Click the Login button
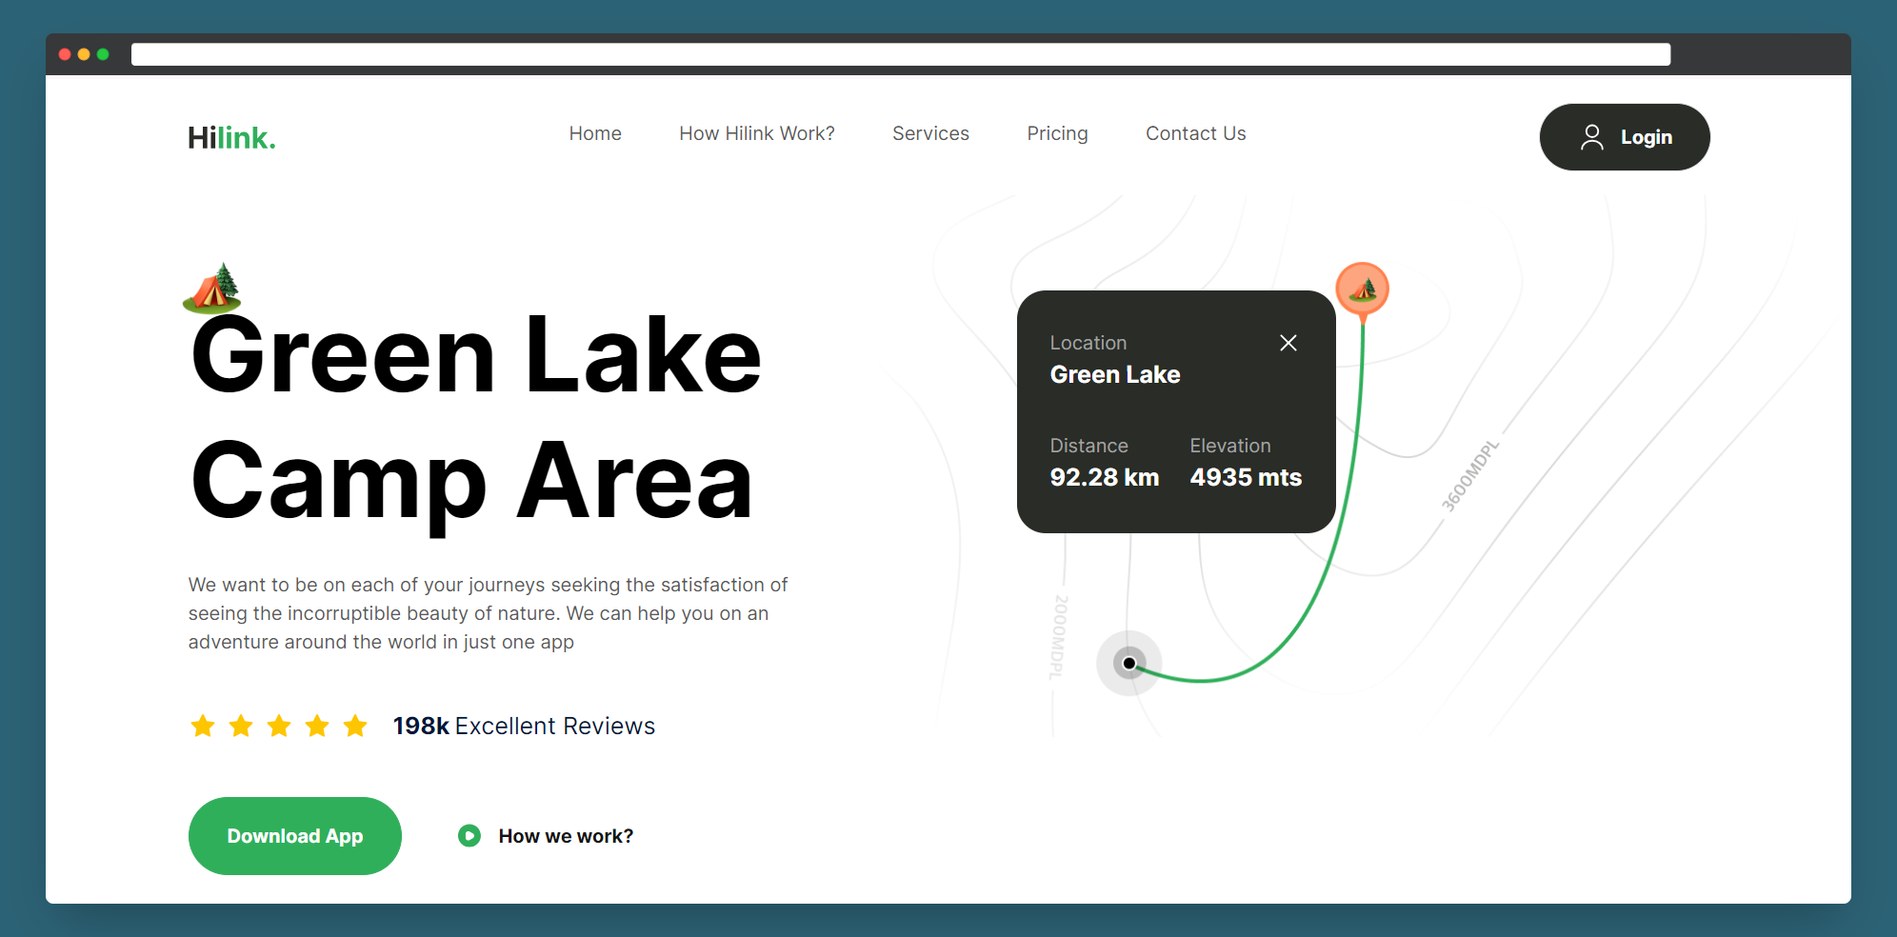The height and width of the screenshot is (937, 1897). 1625,136
